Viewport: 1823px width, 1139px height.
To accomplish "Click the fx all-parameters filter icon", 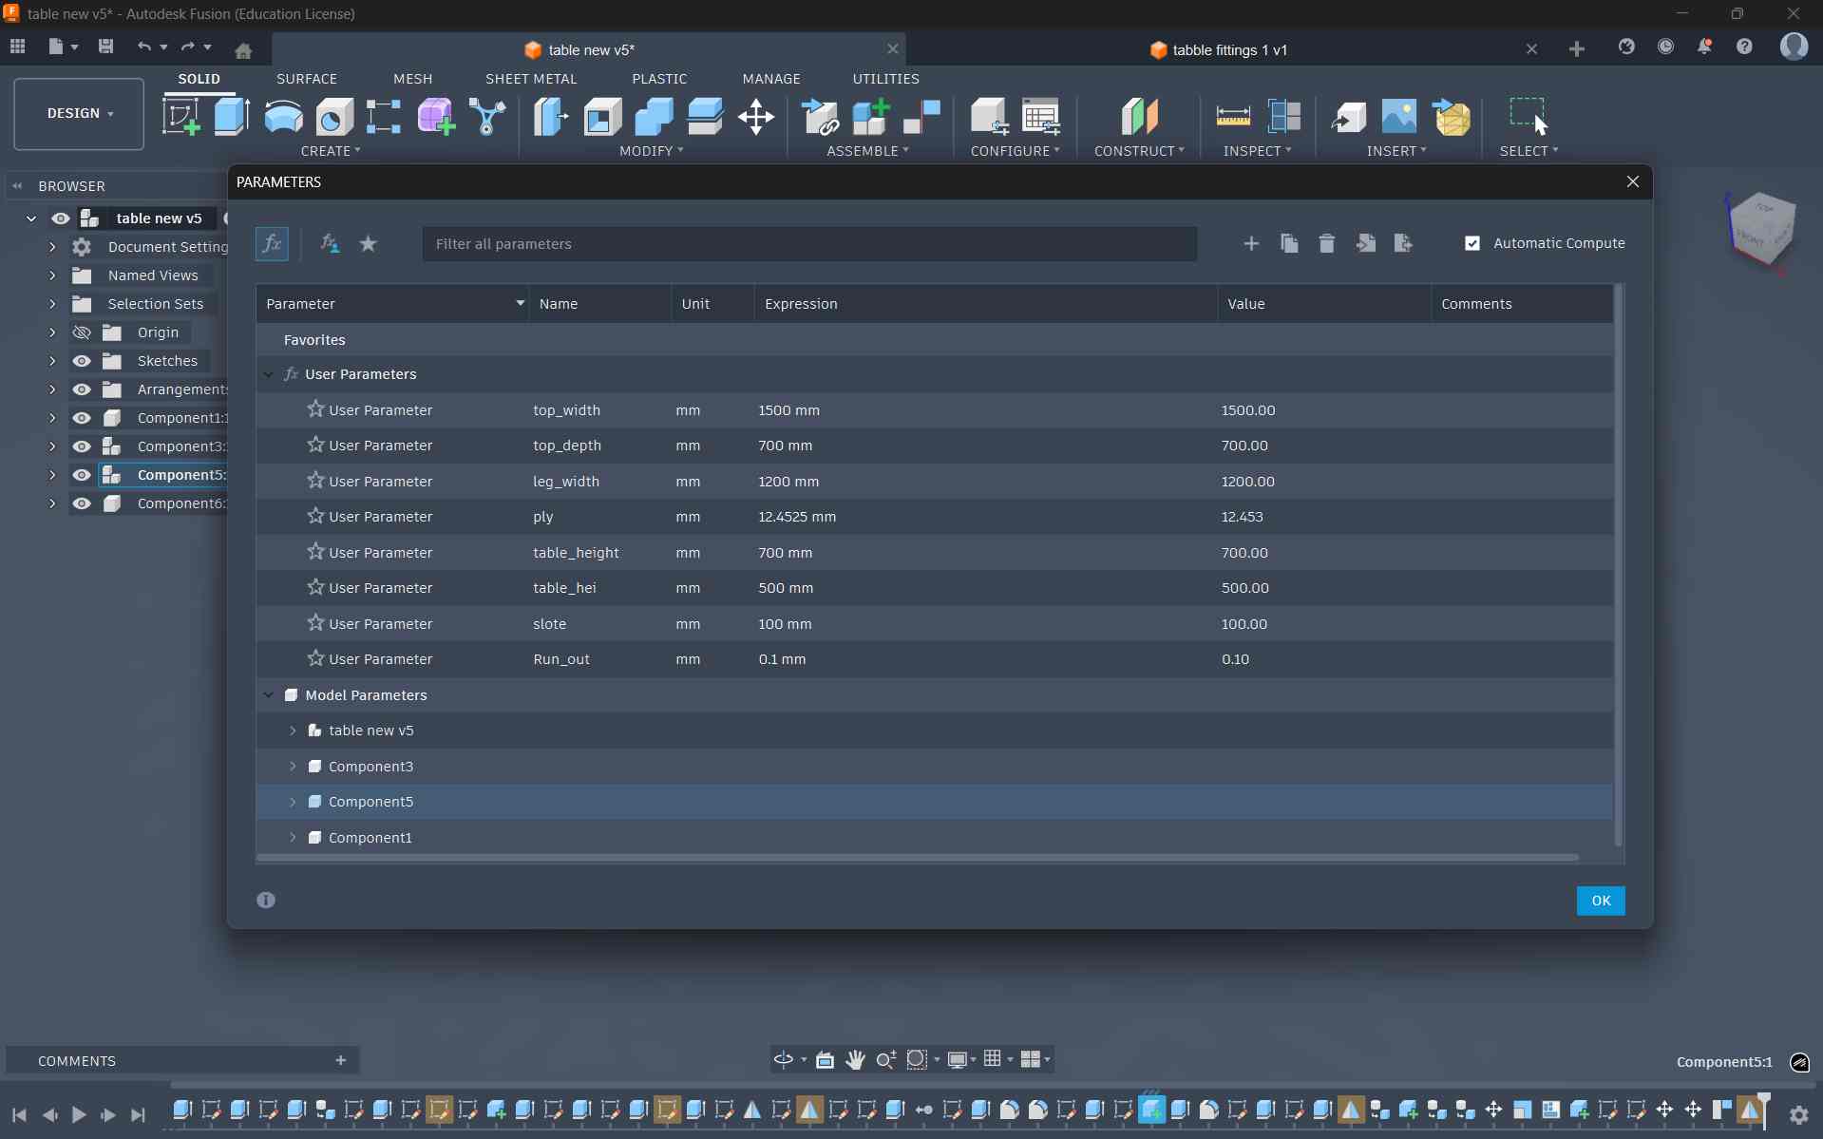I will pyautogui.click(x=272, y=244).
